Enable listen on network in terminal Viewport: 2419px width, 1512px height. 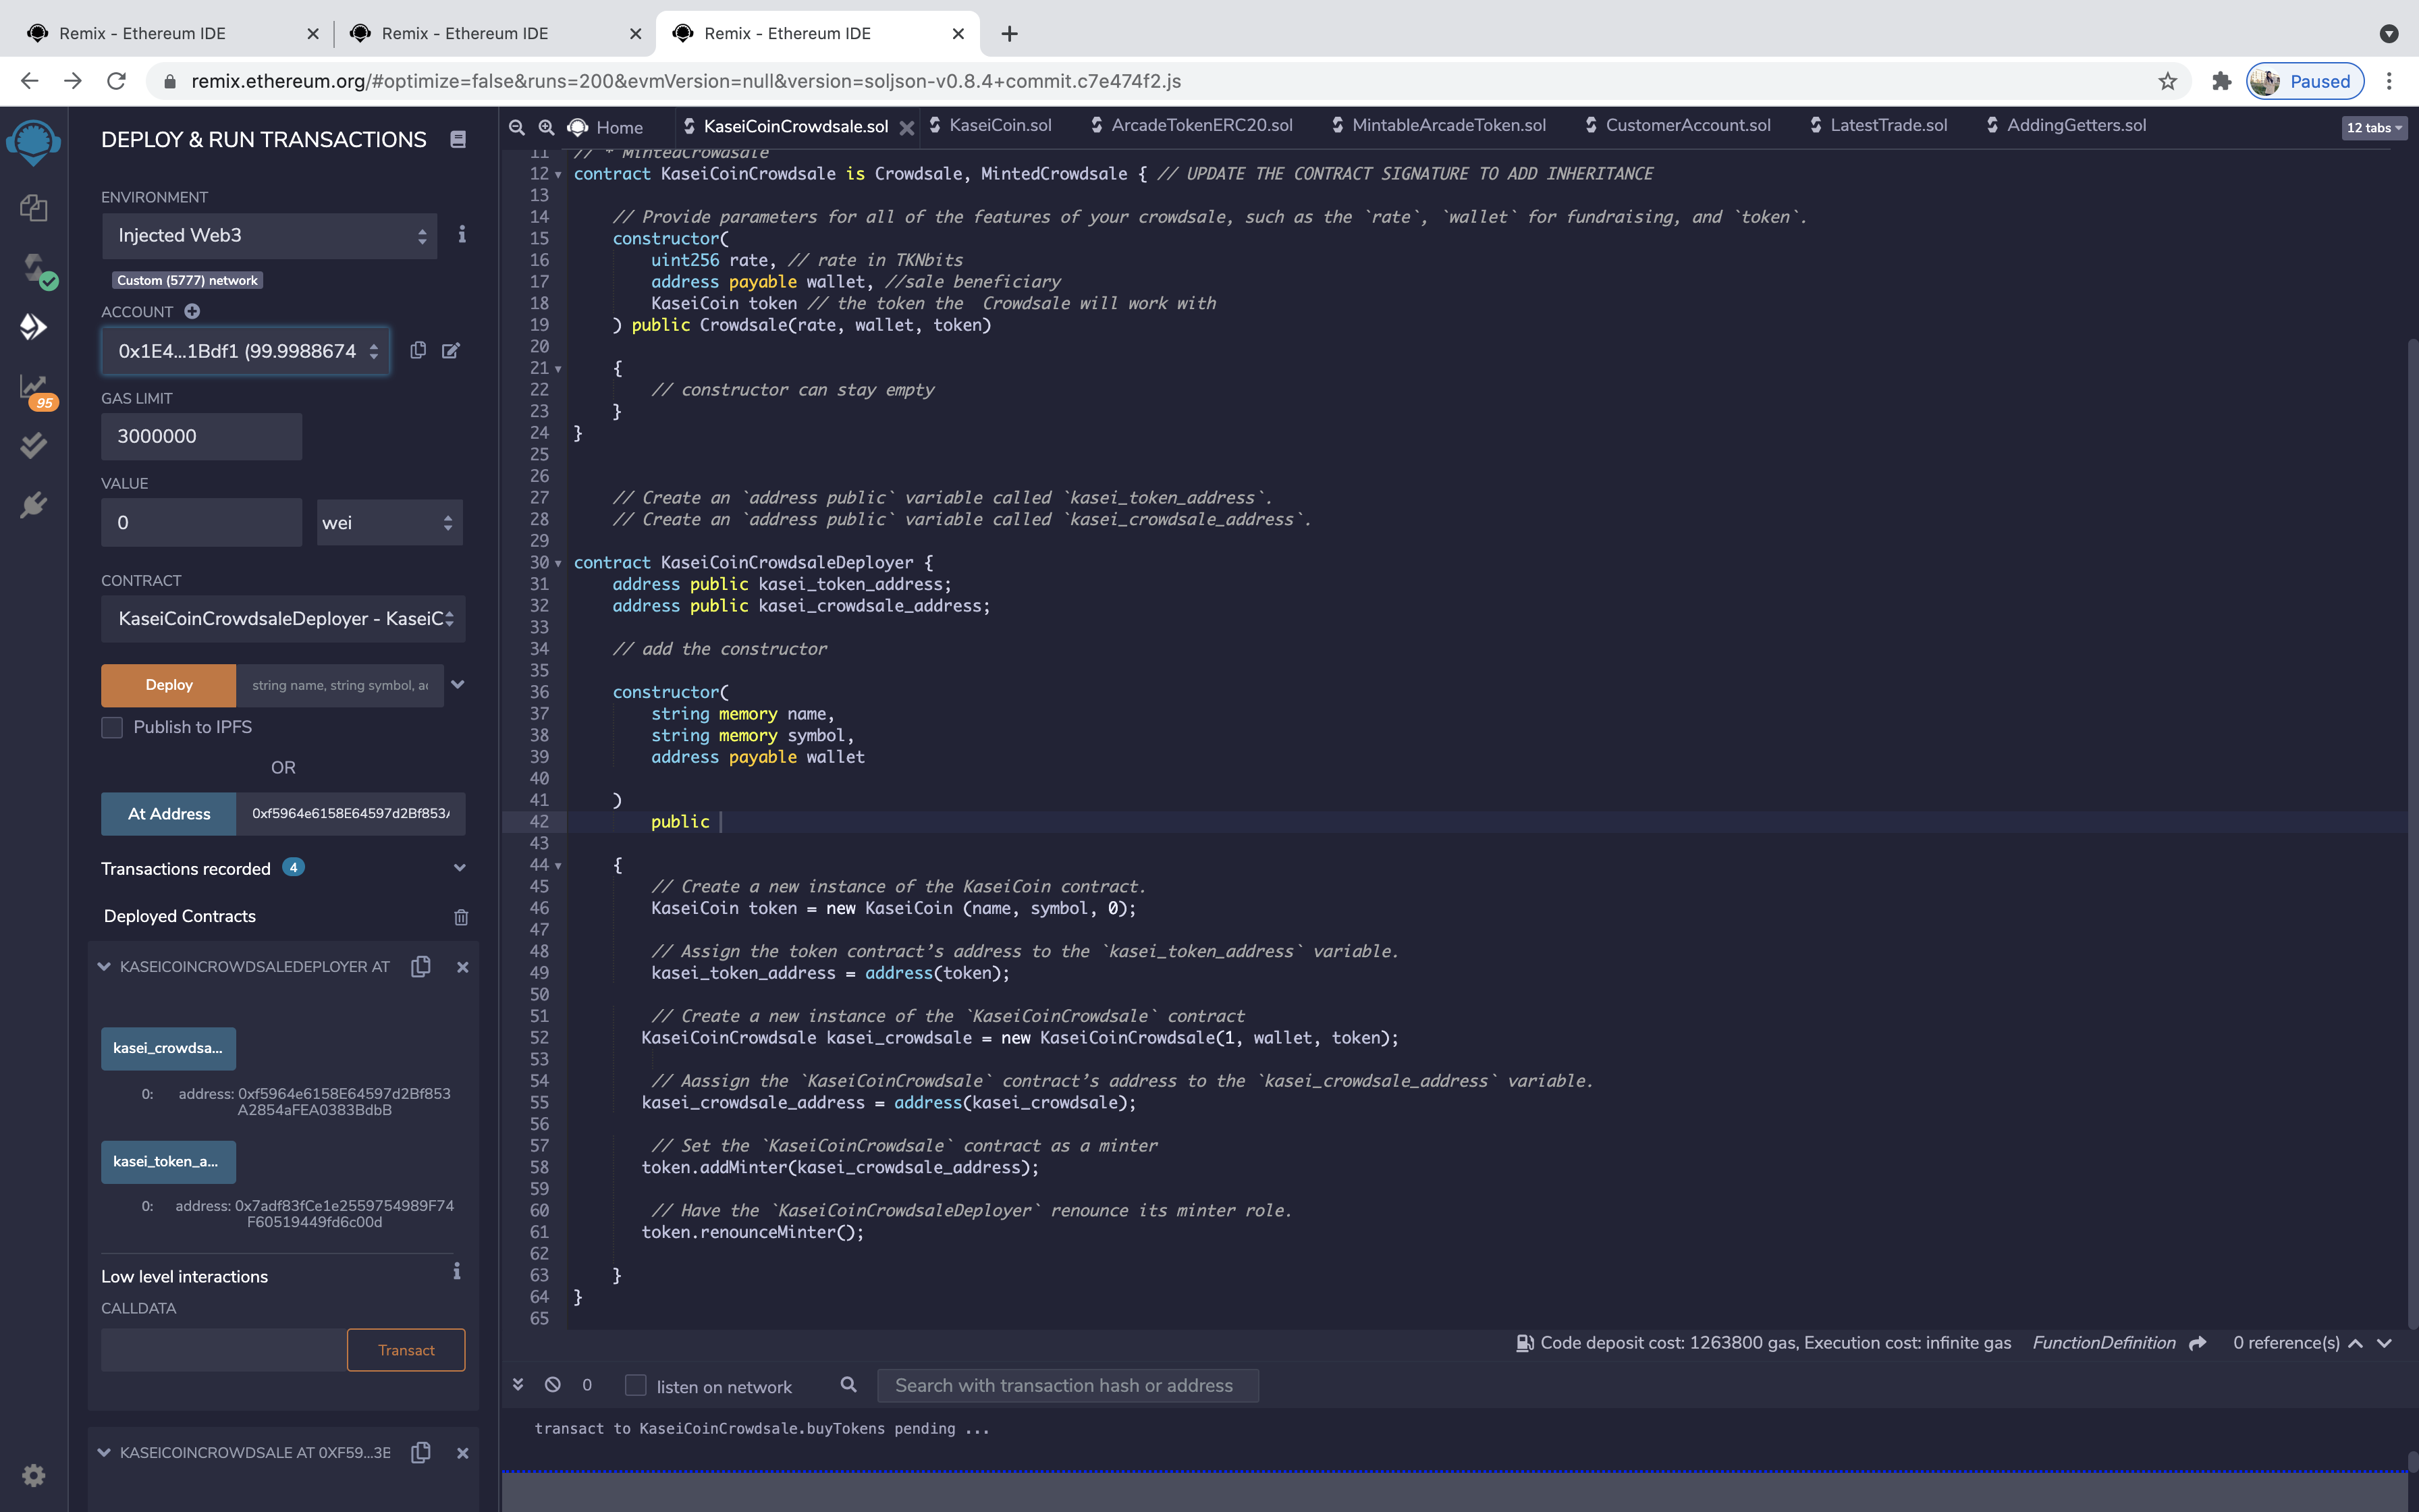(x=636, y=1385)
